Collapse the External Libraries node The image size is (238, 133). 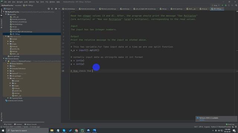pyautogui.click(x=4, y=59)
